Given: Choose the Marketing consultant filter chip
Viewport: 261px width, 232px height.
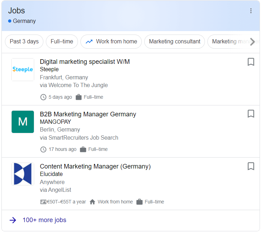Looking at the screenshot, I should pos(175,42).
